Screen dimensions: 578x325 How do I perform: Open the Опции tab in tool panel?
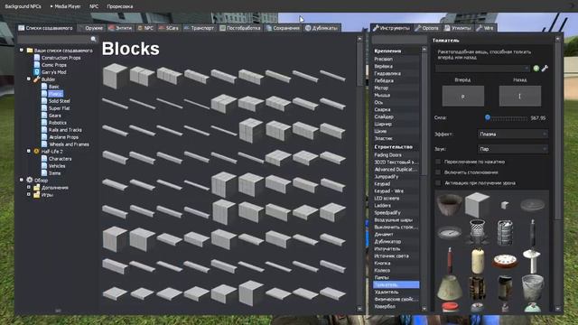(x=427, y=28)
